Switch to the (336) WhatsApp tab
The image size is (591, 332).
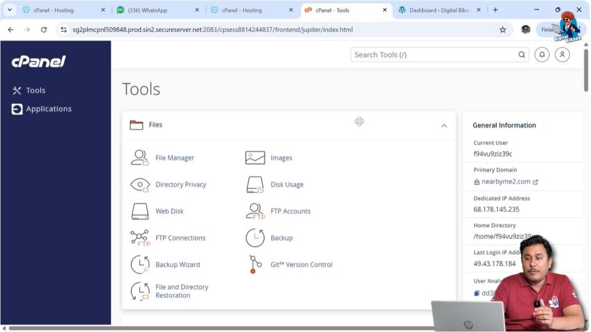point(158,10)
